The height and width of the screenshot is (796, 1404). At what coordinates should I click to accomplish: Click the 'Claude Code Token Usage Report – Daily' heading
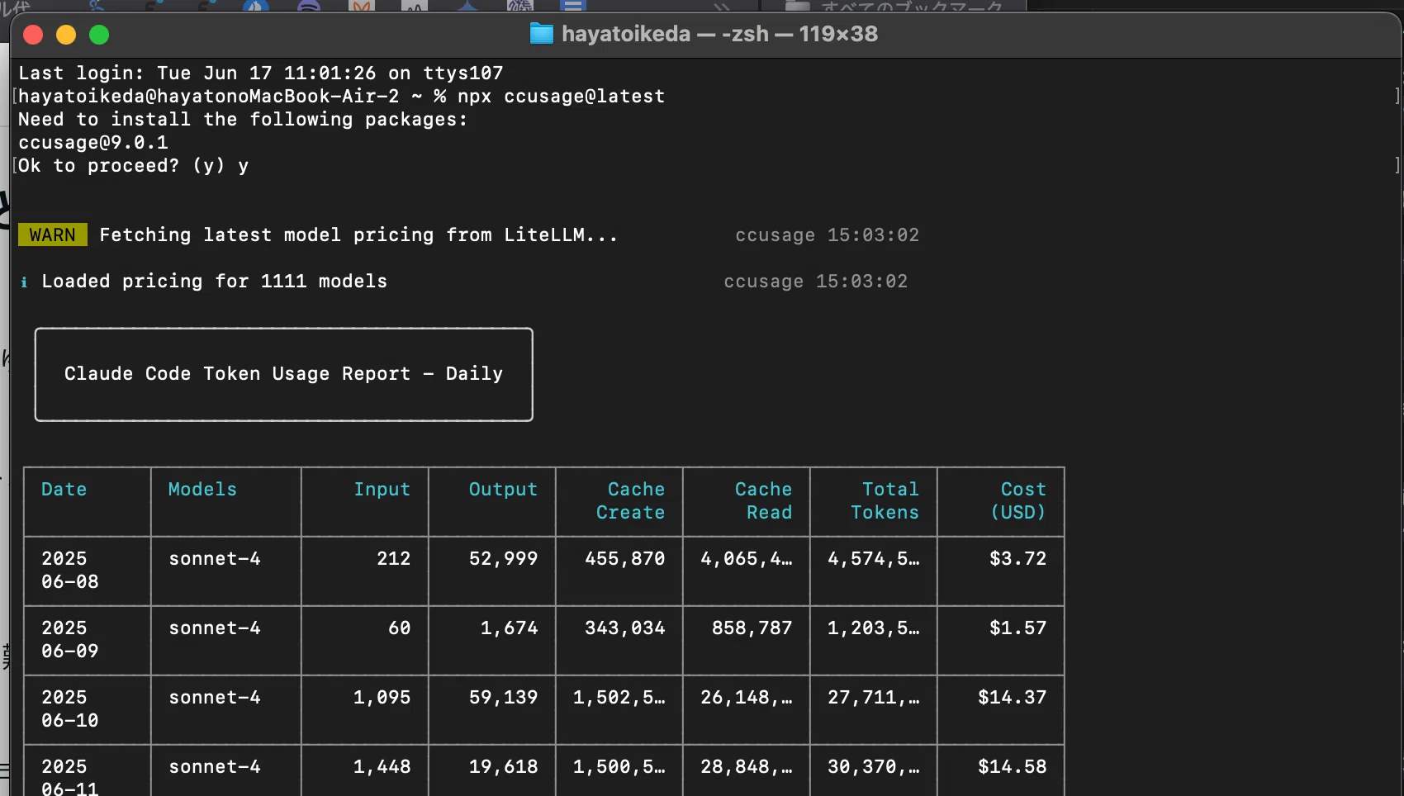(284, 374)
